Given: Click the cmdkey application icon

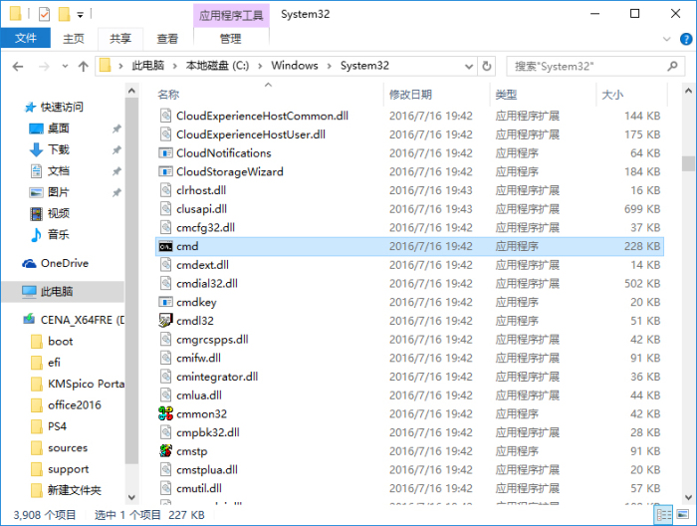Looking at the screenshot, I should pyautogui.click(x=165, y=302).
